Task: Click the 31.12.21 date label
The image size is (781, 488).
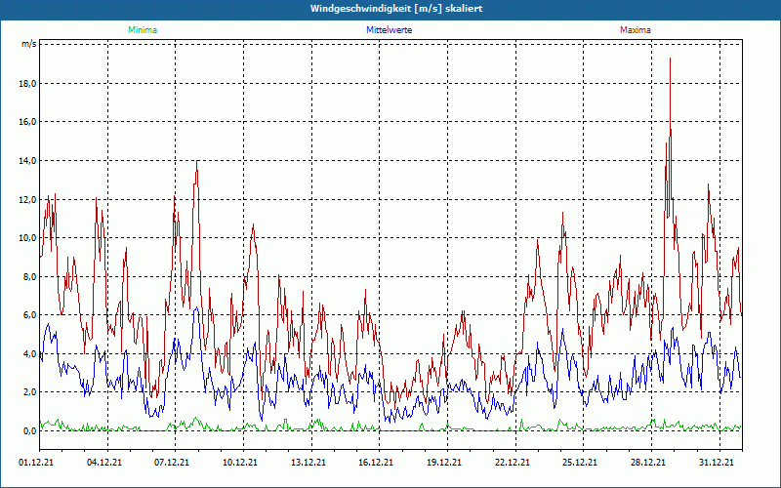Action: coord(717,463)
